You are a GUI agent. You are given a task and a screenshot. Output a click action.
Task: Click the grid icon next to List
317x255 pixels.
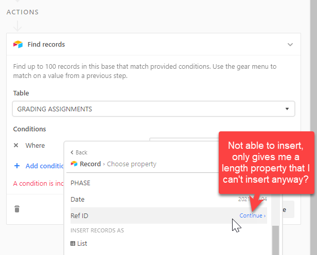pos(73,244)
